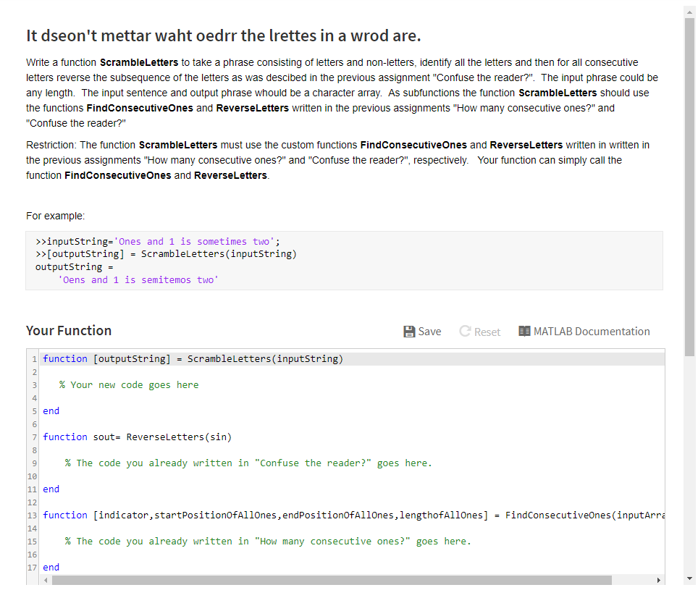This screenshot has height=598, width=698.
Task: Place cursor on the ScrambleLetters function declaration
Action: [x=192, y=358]
